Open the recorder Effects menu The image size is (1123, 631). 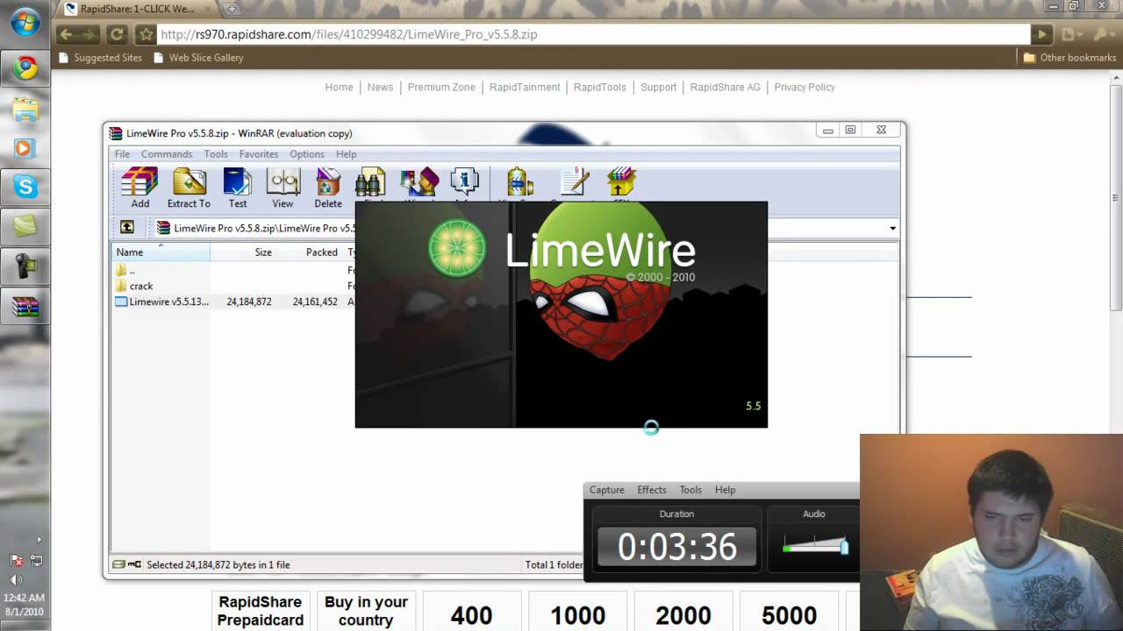coord(652,490)
